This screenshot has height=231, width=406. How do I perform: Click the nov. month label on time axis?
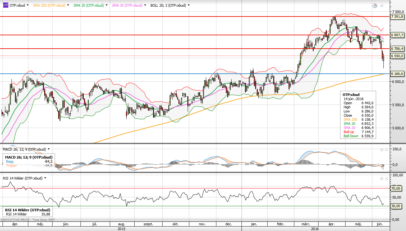tap(202, 224)
